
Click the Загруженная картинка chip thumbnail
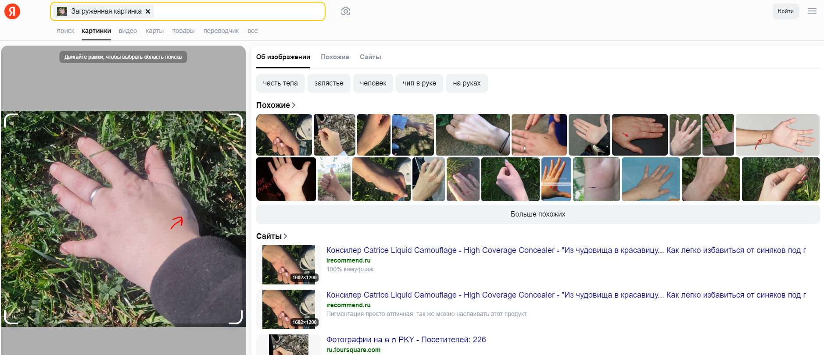[x=62, y=11]
